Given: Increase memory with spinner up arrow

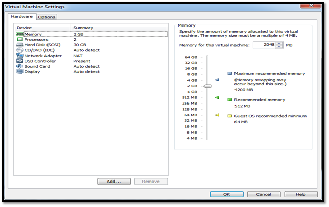Looking at the screenshot, I should 279,43.
